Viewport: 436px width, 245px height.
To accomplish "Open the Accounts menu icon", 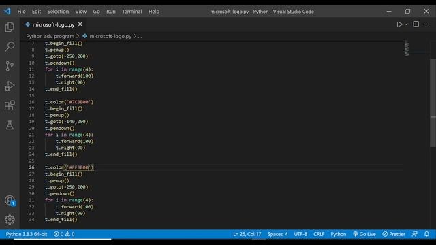I will click(10, 200).
